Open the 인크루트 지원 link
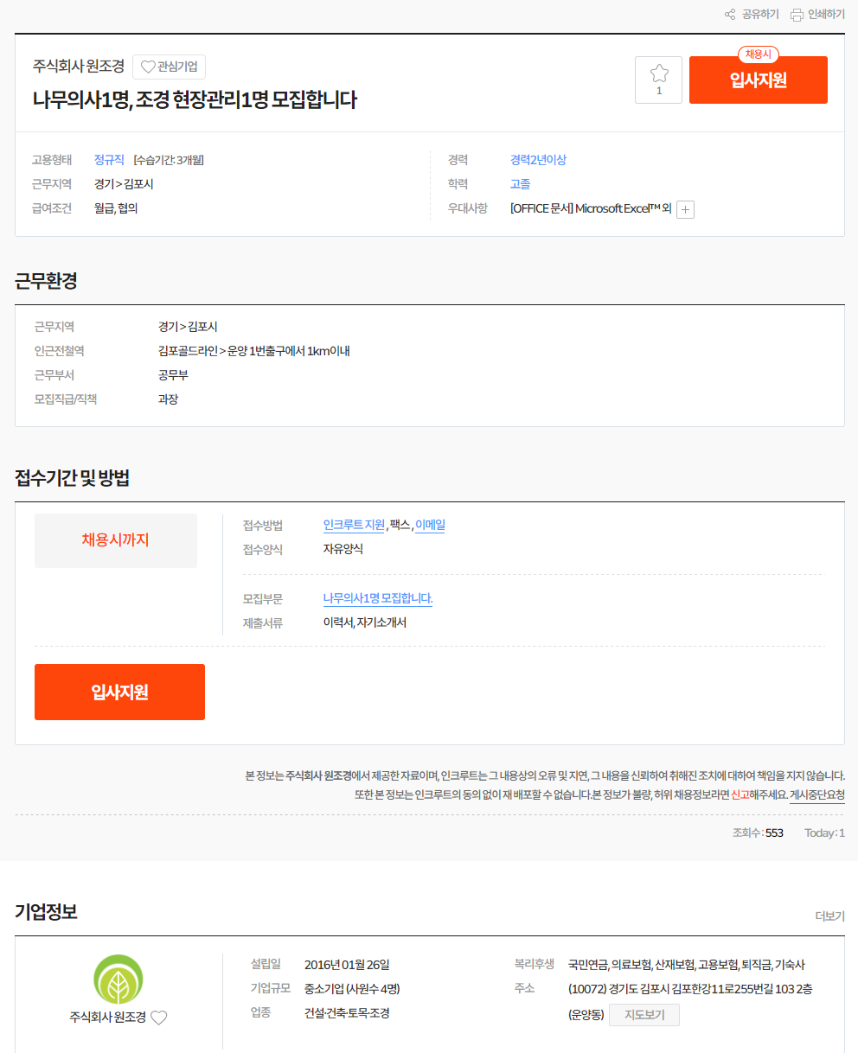Screen dimensions: 858x1053 point(354,525)
